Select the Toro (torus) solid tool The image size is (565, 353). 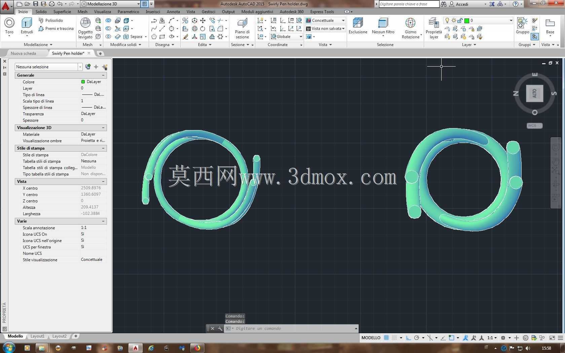point(9,26)
